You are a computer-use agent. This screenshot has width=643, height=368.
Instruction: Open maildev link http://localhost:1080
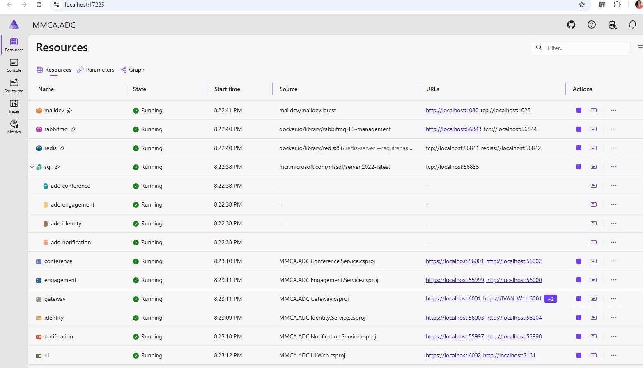[452, 110]
